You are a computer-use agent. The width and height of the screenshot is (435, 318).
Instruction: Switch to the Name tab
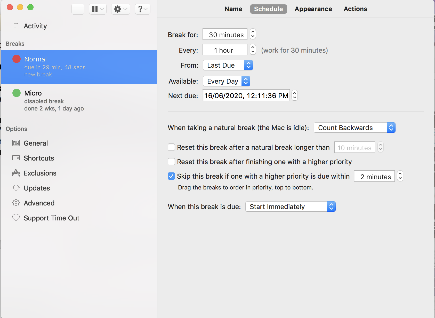coord(233,9)
